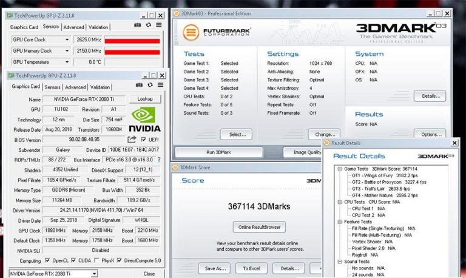Screen dimensions: 466x278
Task: Toggle the CUDA checkbox
Action: point(73,260)
